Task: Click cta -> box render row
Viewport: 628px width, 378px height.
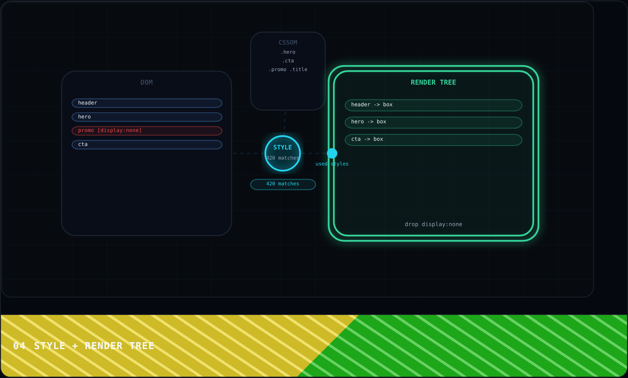Action: pyautogui.click(x=433, y=140)
